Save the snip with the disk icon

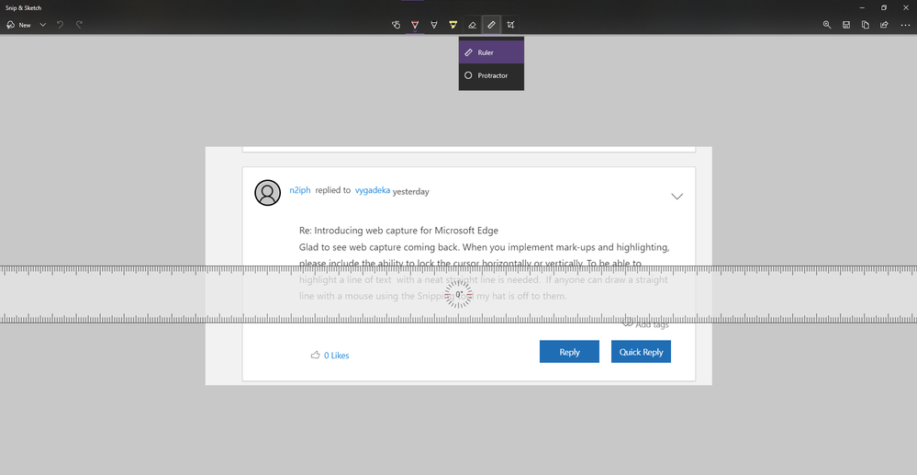(846, 25)
